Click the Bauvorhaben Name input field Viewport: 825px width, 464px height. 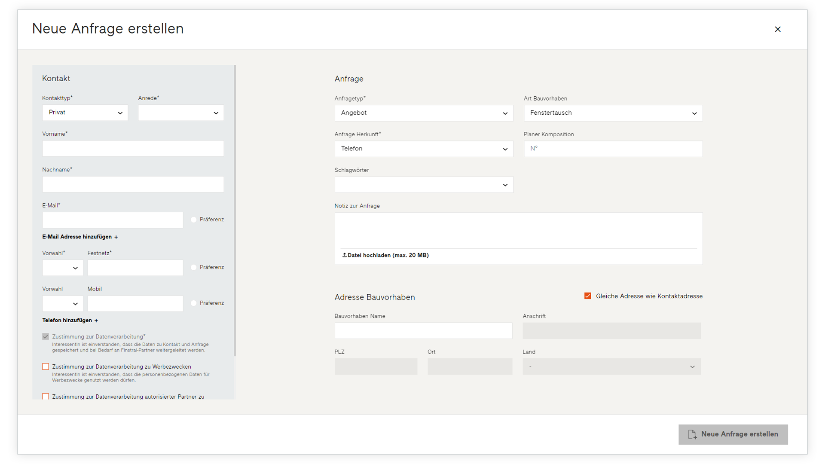pyautogui.click(x=423, y=331)
